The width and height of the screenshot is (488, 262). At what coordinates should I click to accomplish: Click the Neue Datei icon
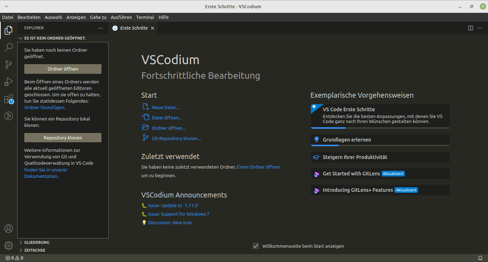[145, 107]
